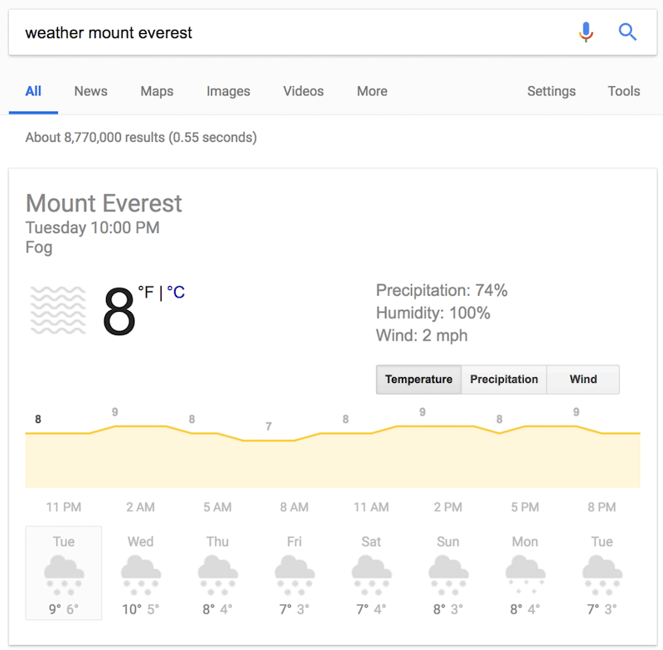Select Thursday's snow forecast icon
The height and width of the screenshot is (650, 663).
click(217, 576)
